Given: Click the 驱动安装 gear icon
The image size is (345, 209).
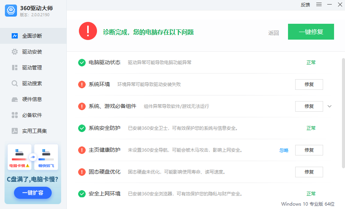Looking at the screenshot, I should pos(15,52).
